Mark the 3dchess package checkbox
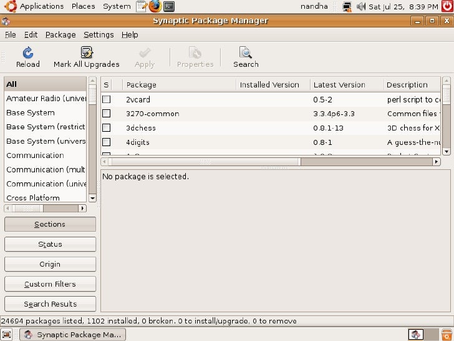This screenshot has height=341, width=454. 106,127
